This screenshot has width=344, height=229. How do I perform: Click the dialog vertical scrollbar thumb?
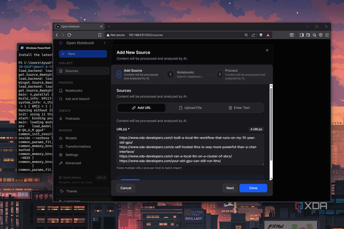pos(271,124)
